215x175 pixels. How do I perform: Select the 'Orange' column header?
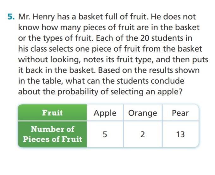pyautogui.click(x=142, y=113)
